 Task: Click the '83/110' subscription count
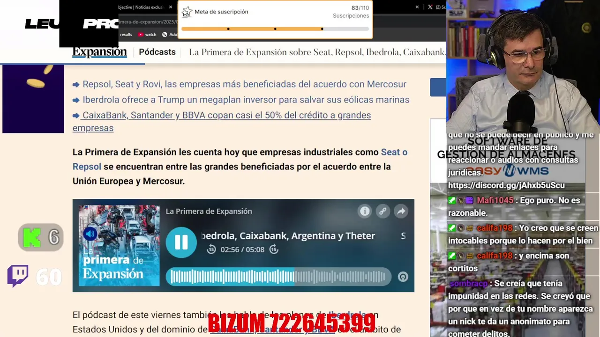pyautogui.click(x=360, y=8)
